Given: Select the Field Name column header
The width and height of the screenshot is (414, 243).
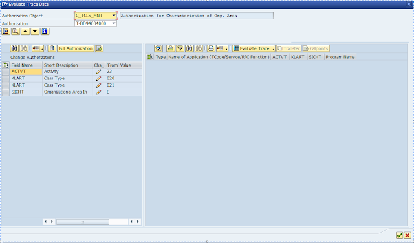Looking at the screenshot, I should [x=26, y=65].
